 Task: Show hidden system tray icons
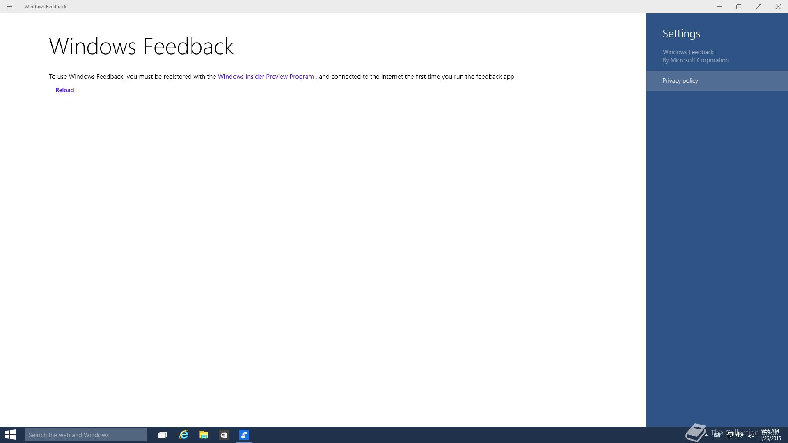(x=706, y=435)
